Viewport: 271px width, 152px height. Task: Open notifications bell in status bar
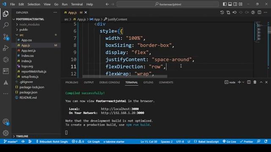tap(266, 141)
